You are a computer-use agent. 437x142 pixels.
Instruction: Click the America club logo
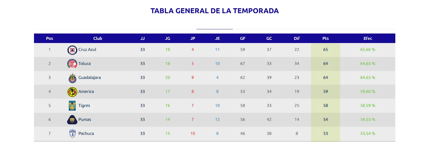point(72,92)
